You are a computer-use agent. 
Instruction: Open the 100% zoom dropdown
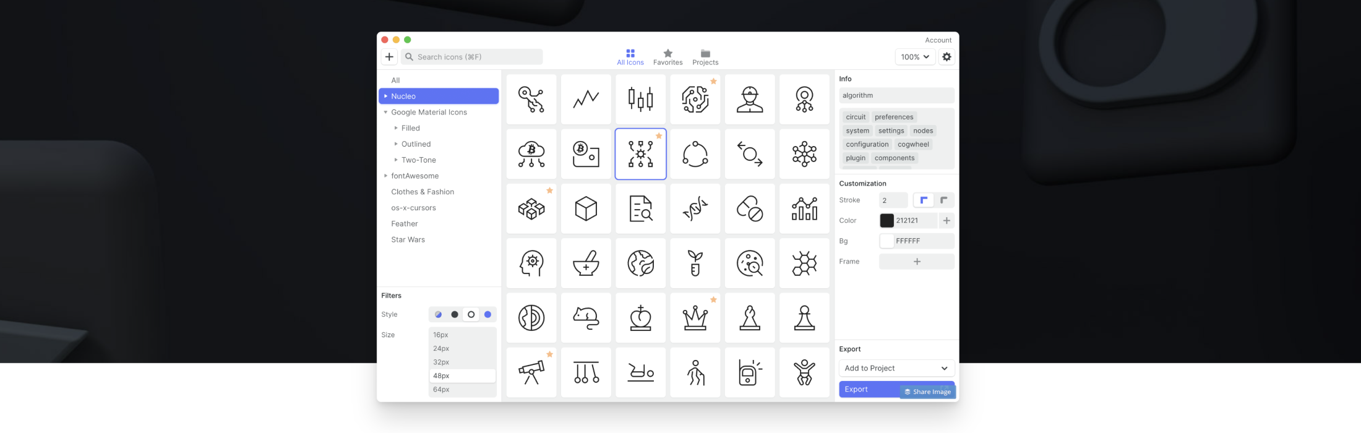click(914, 57)
